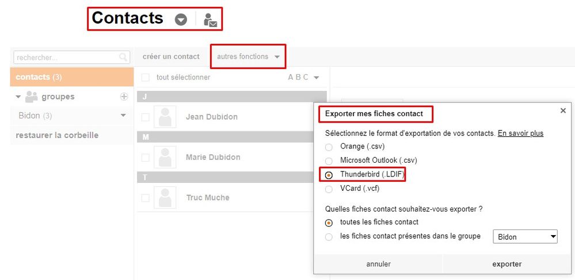
Task: Click Jean Dubidon's avatar picture
Action: click(165, 117)
